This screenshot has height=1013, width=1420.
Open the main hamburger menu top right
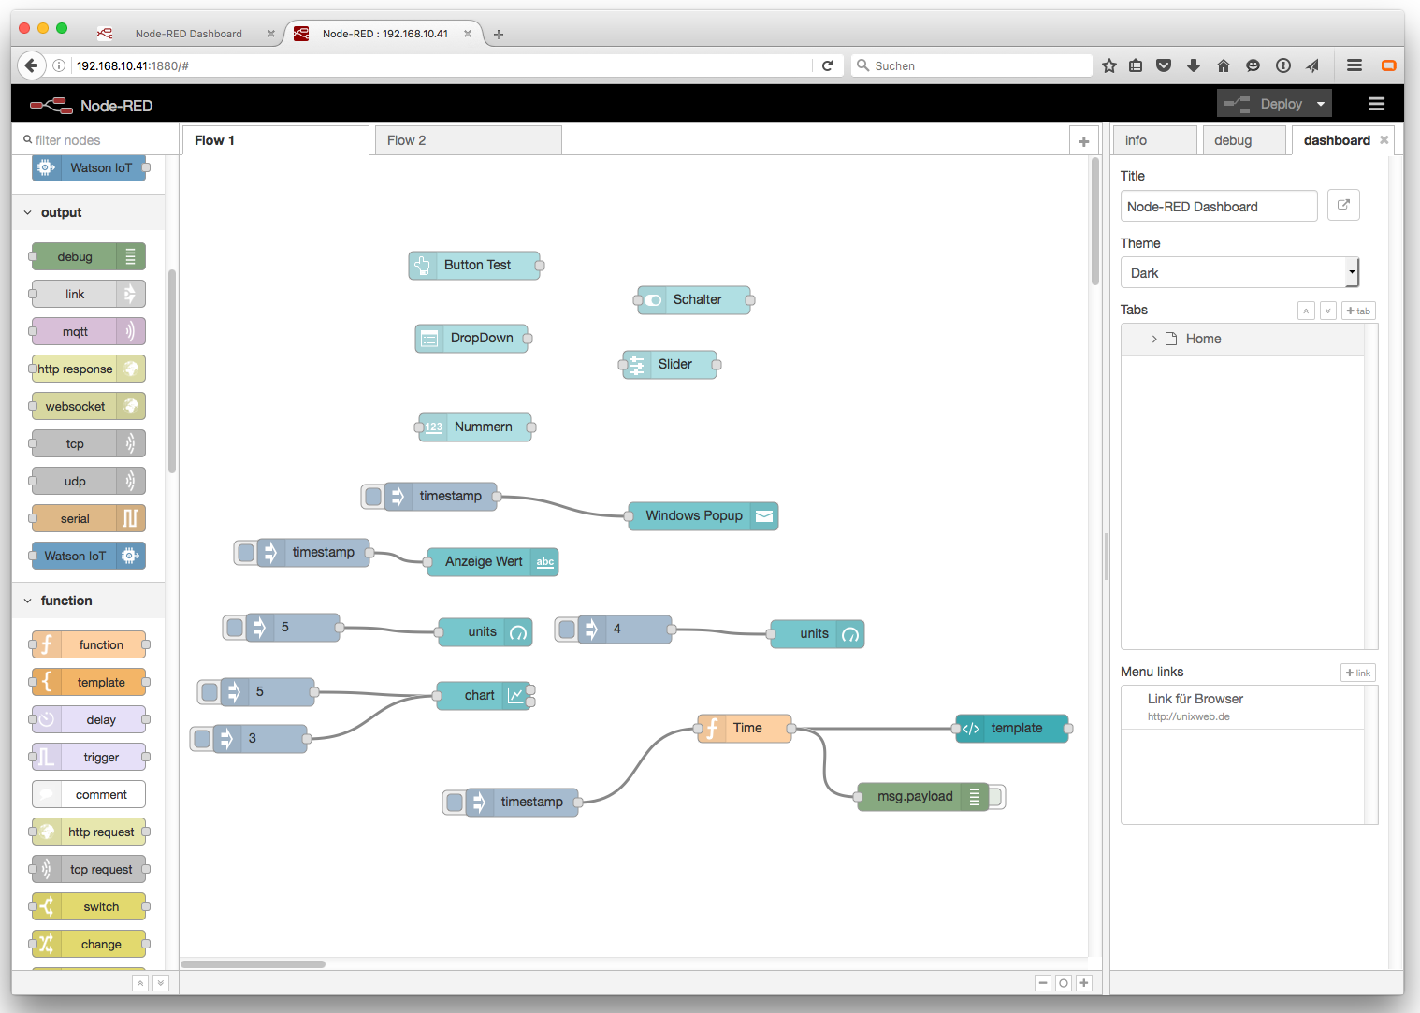(1376, 104)
